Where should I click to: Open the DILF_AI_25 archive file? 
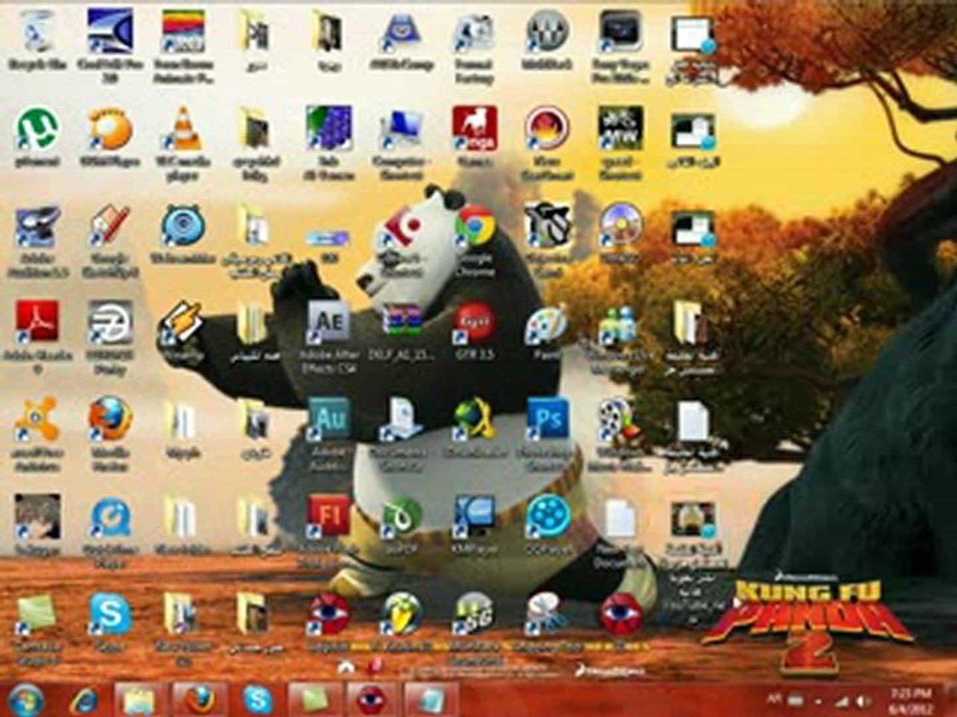pos(401,332)
